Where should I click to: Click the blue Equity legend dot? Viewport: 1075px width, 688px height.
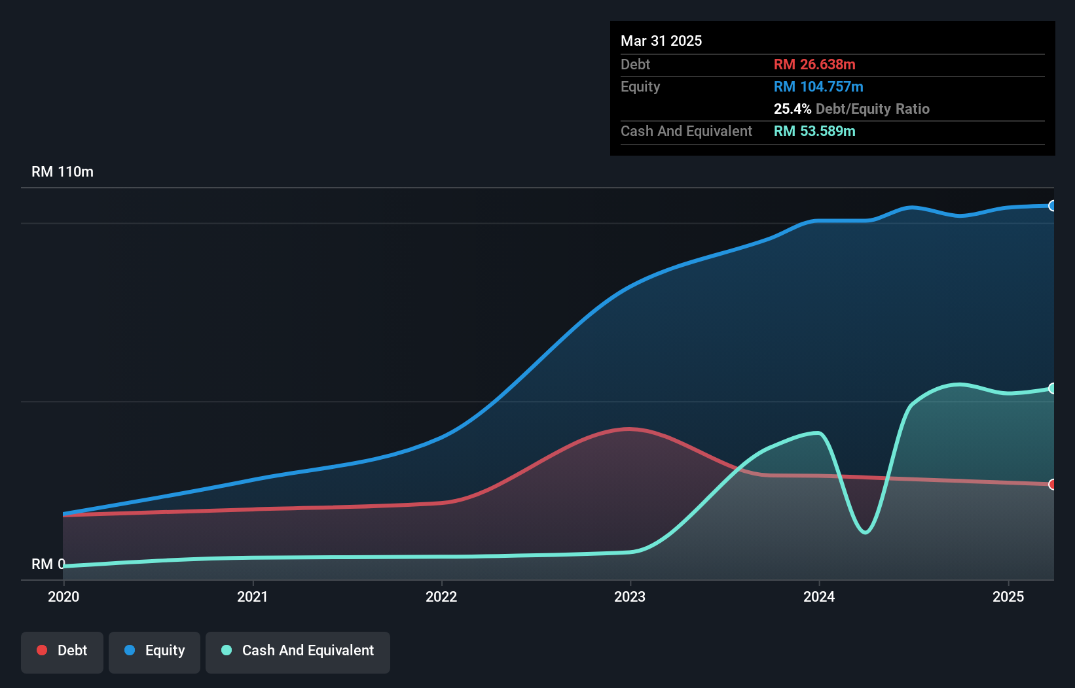click(129, 650)
